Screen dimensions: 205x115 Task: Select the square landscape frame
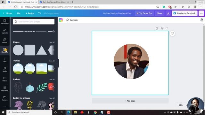pos(42,69)
